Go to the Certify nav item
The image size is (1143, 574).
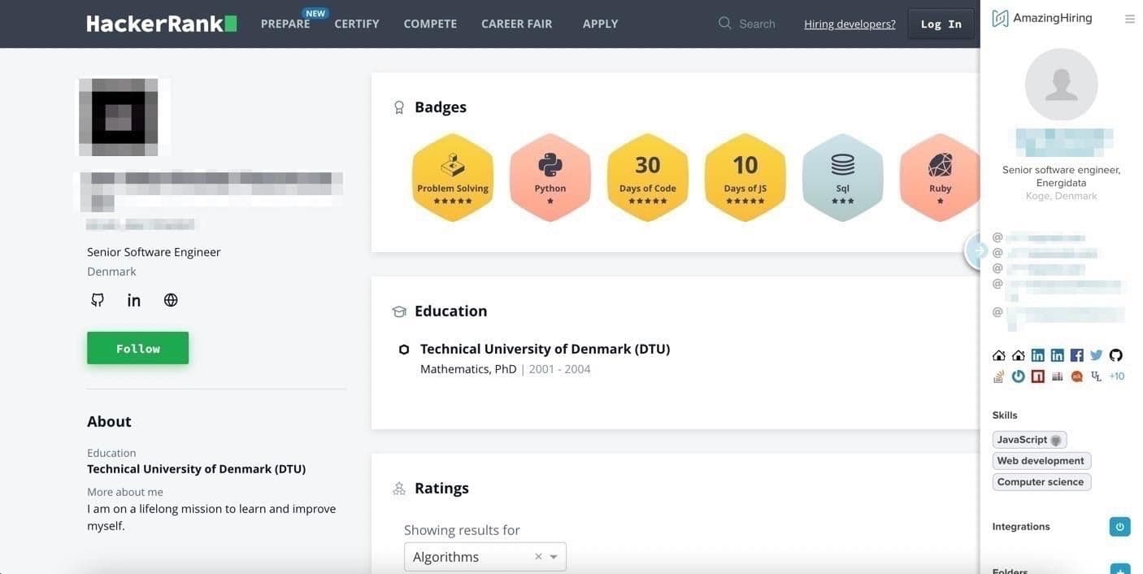(x=357, y=24)
